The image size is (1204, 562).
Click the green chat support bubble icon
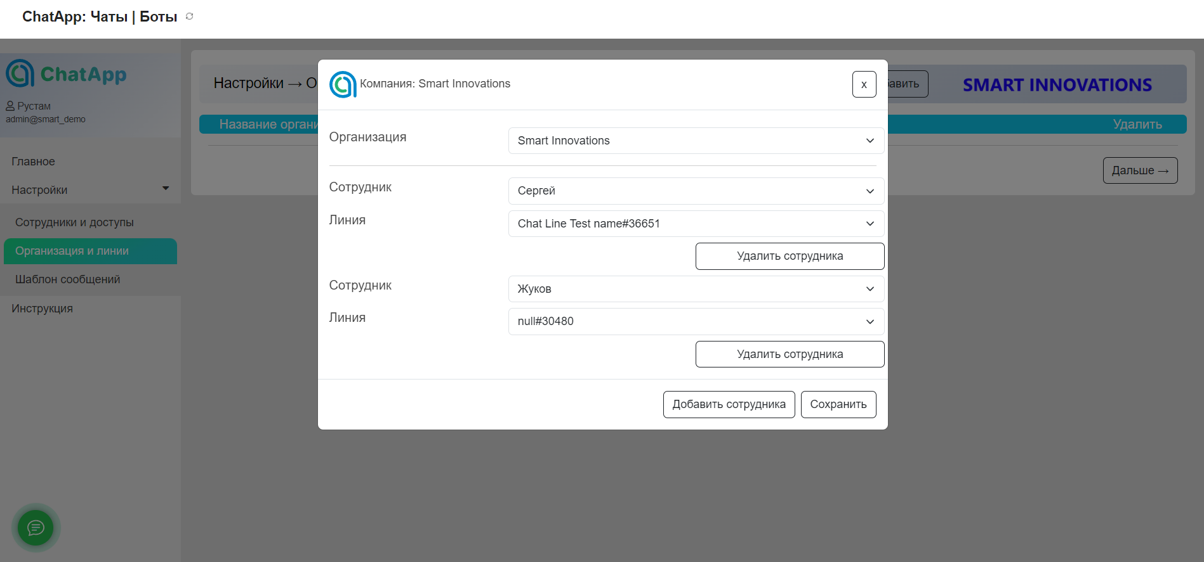pos(36,527)
